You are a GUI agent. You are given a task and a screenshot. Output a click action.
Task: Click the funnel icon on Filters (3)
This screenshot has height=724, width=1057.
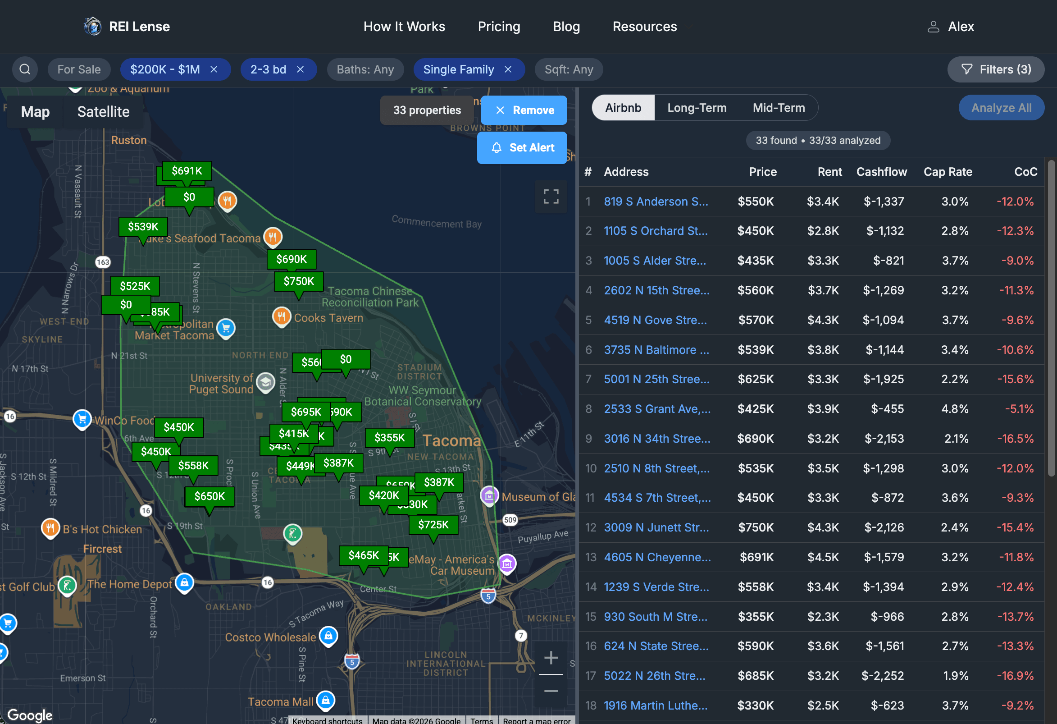pyautogui.click(x=967, y=69)
